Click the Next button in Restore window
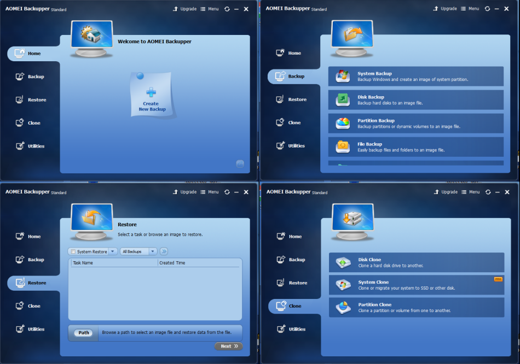Image resolution: width=520 pixels, height=364 pixels. 229,346
